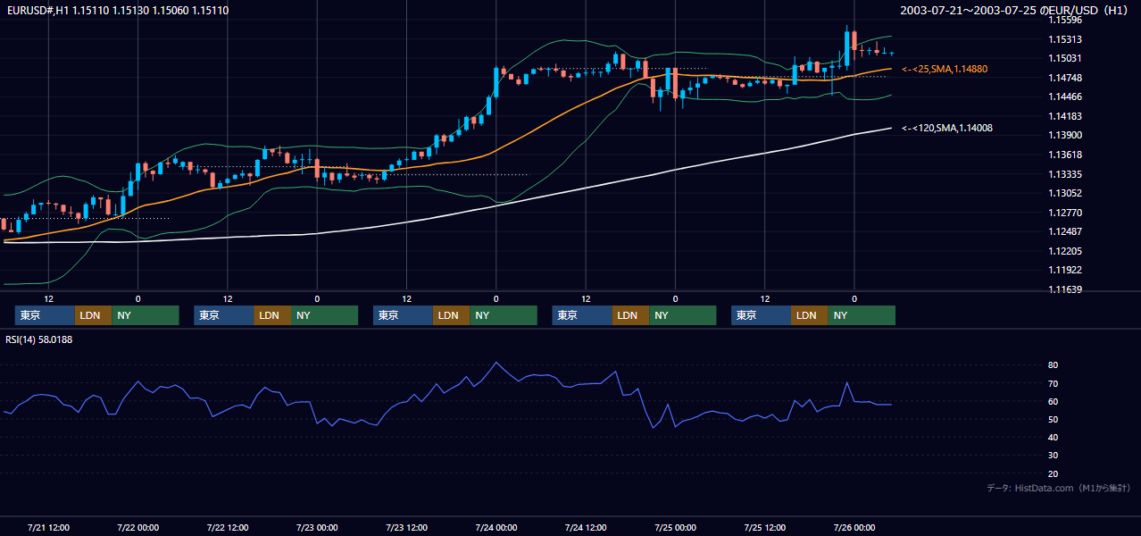Viewport: 1141px width, 536px height.
Task: Click price axis value 1.11639
Action: tap(1064, 289)
